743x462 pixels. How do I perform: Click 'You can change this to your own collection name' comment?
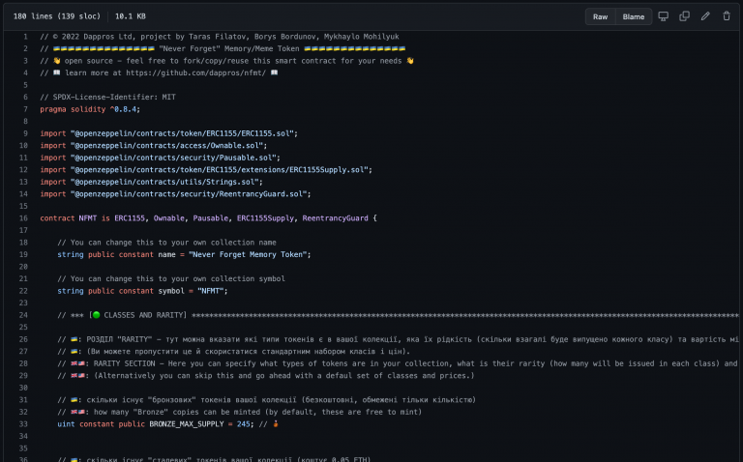pyautogui.click(x=166, y=243)
